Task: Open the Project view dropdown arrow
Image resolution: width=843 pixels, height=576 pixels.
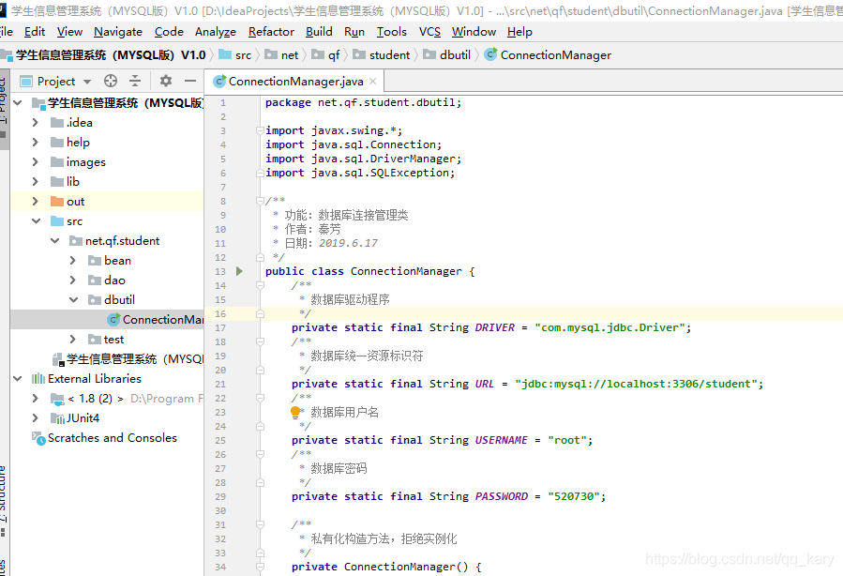Action: click(x=87, y=82)
